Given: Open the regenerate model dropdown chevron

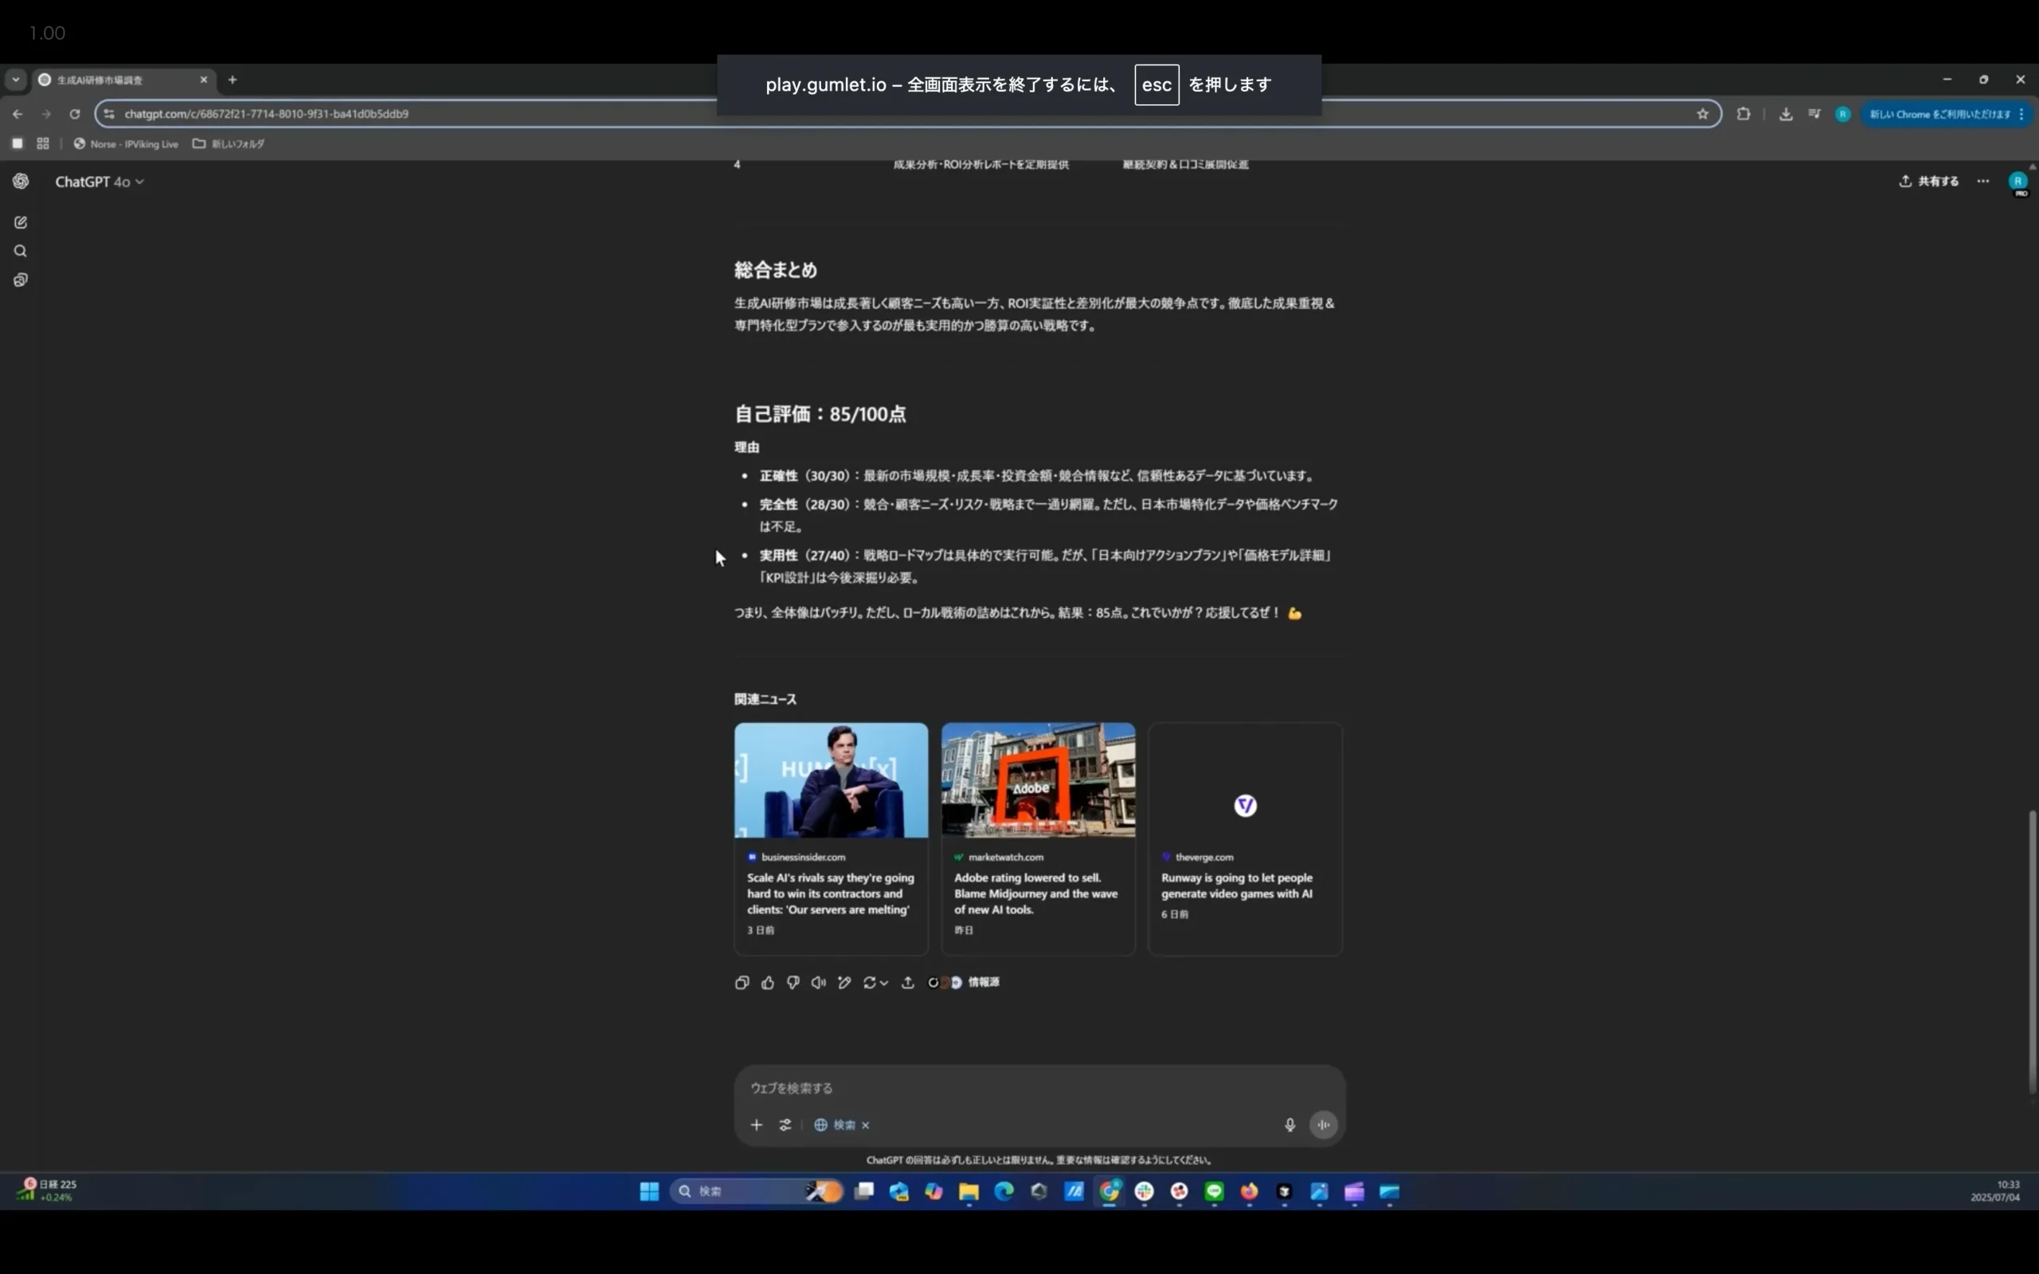Looking at the screenshot, I should click(885, 983).
